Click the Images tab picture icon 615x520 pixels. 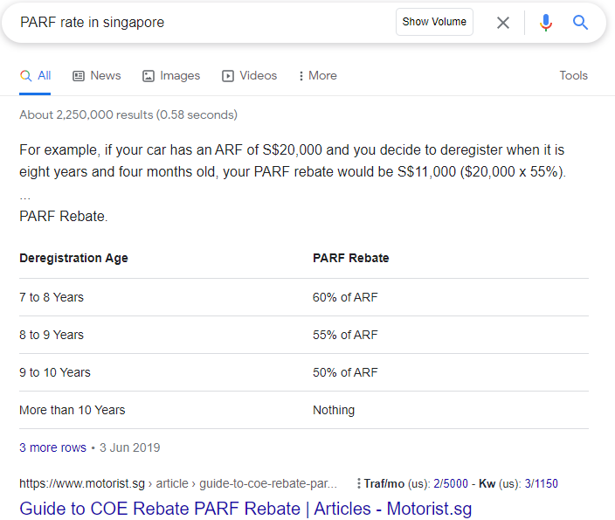(x=149, y=76)
